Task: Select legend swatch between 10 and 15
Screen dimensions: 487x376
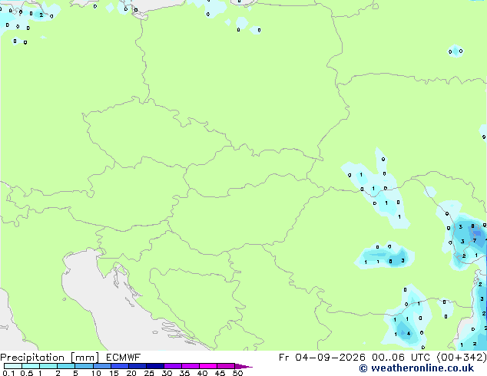Action: click(102, 366)
